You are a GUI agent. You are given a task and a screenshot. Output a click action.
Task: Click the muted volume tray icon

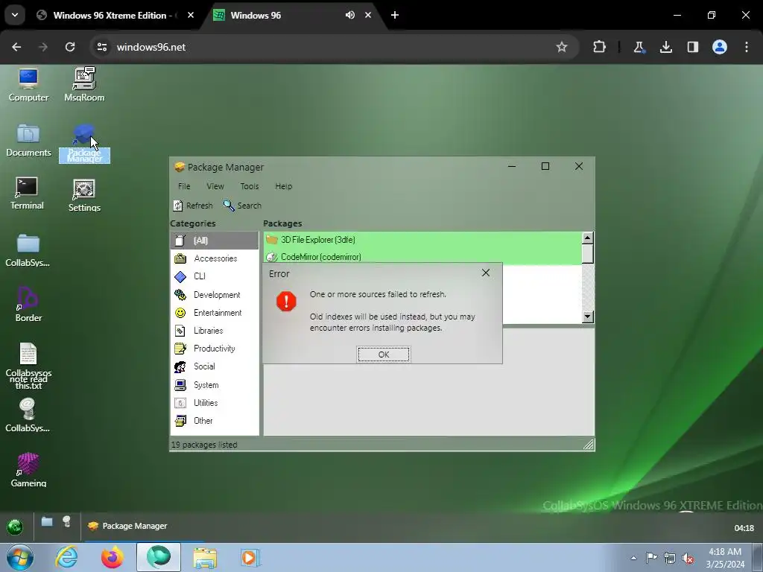point(688,558)
